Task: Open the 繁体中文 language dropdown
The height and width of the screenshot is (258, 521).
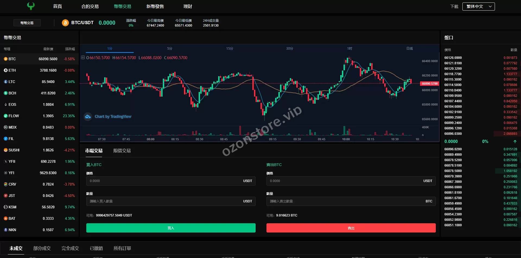Action: click(479, 7)
